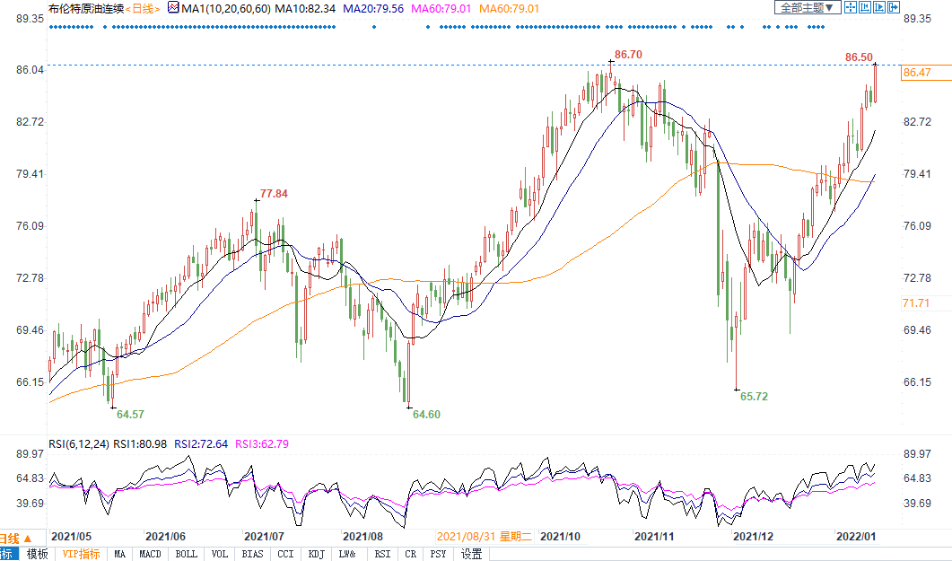Select the VIP指标 tab
This screenshot has height=561, width=952.
pyautogui.click(x=81, y=554)
